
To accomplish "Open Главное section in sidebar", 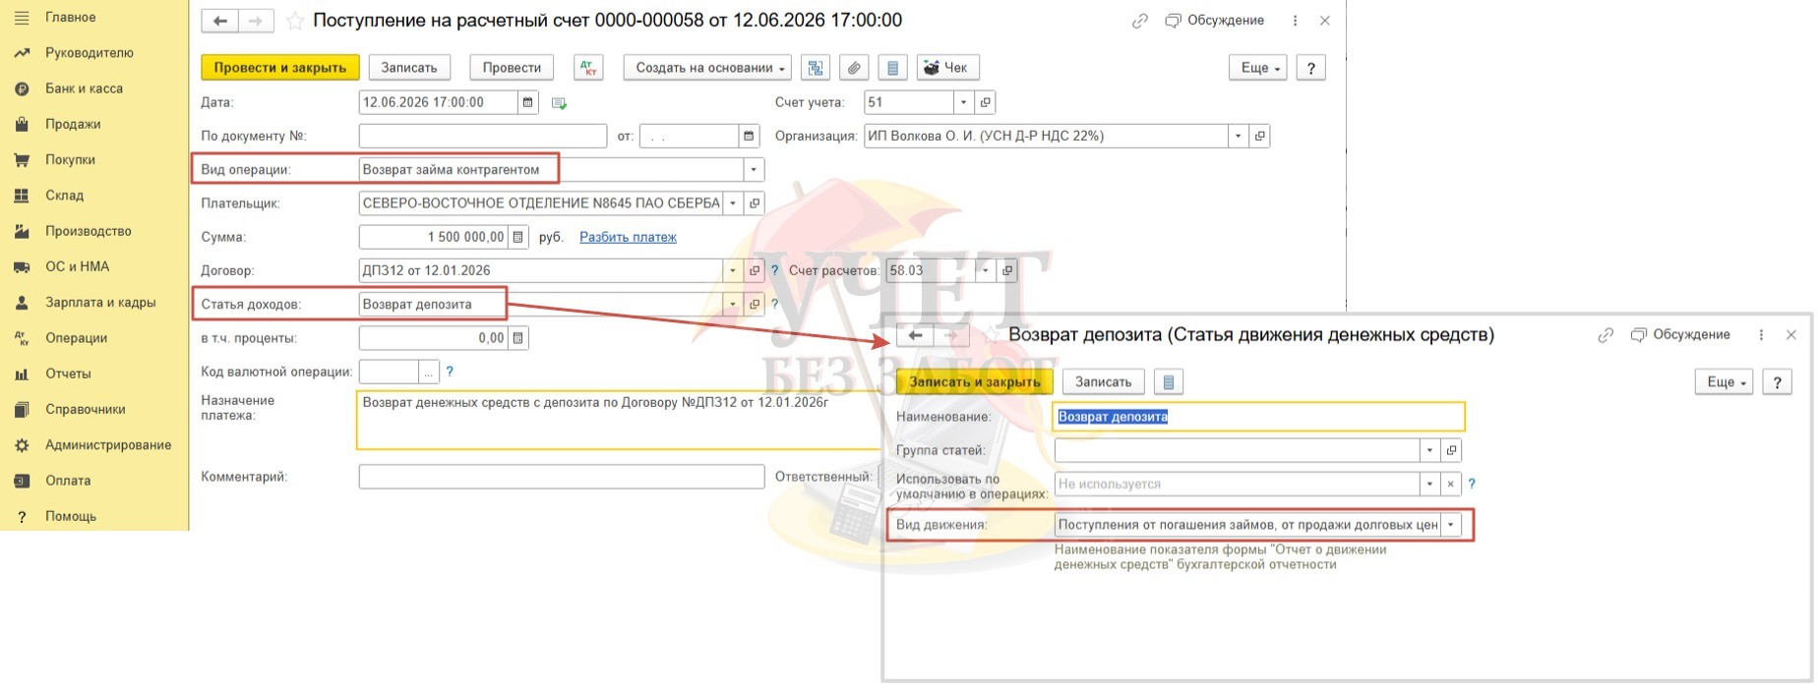I will click(x=70, y=17).
